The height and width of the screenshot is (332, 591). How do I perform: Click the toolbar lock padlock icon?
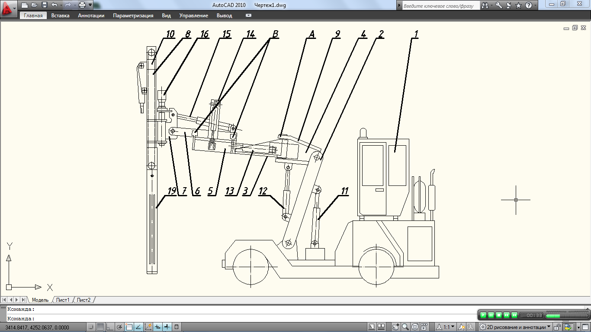tap(557, 327)
